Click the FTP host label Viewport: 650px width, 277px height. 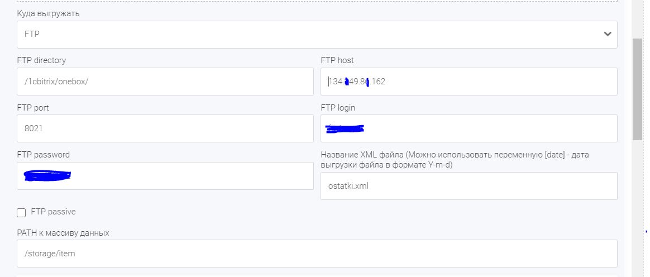coord(337,60)
